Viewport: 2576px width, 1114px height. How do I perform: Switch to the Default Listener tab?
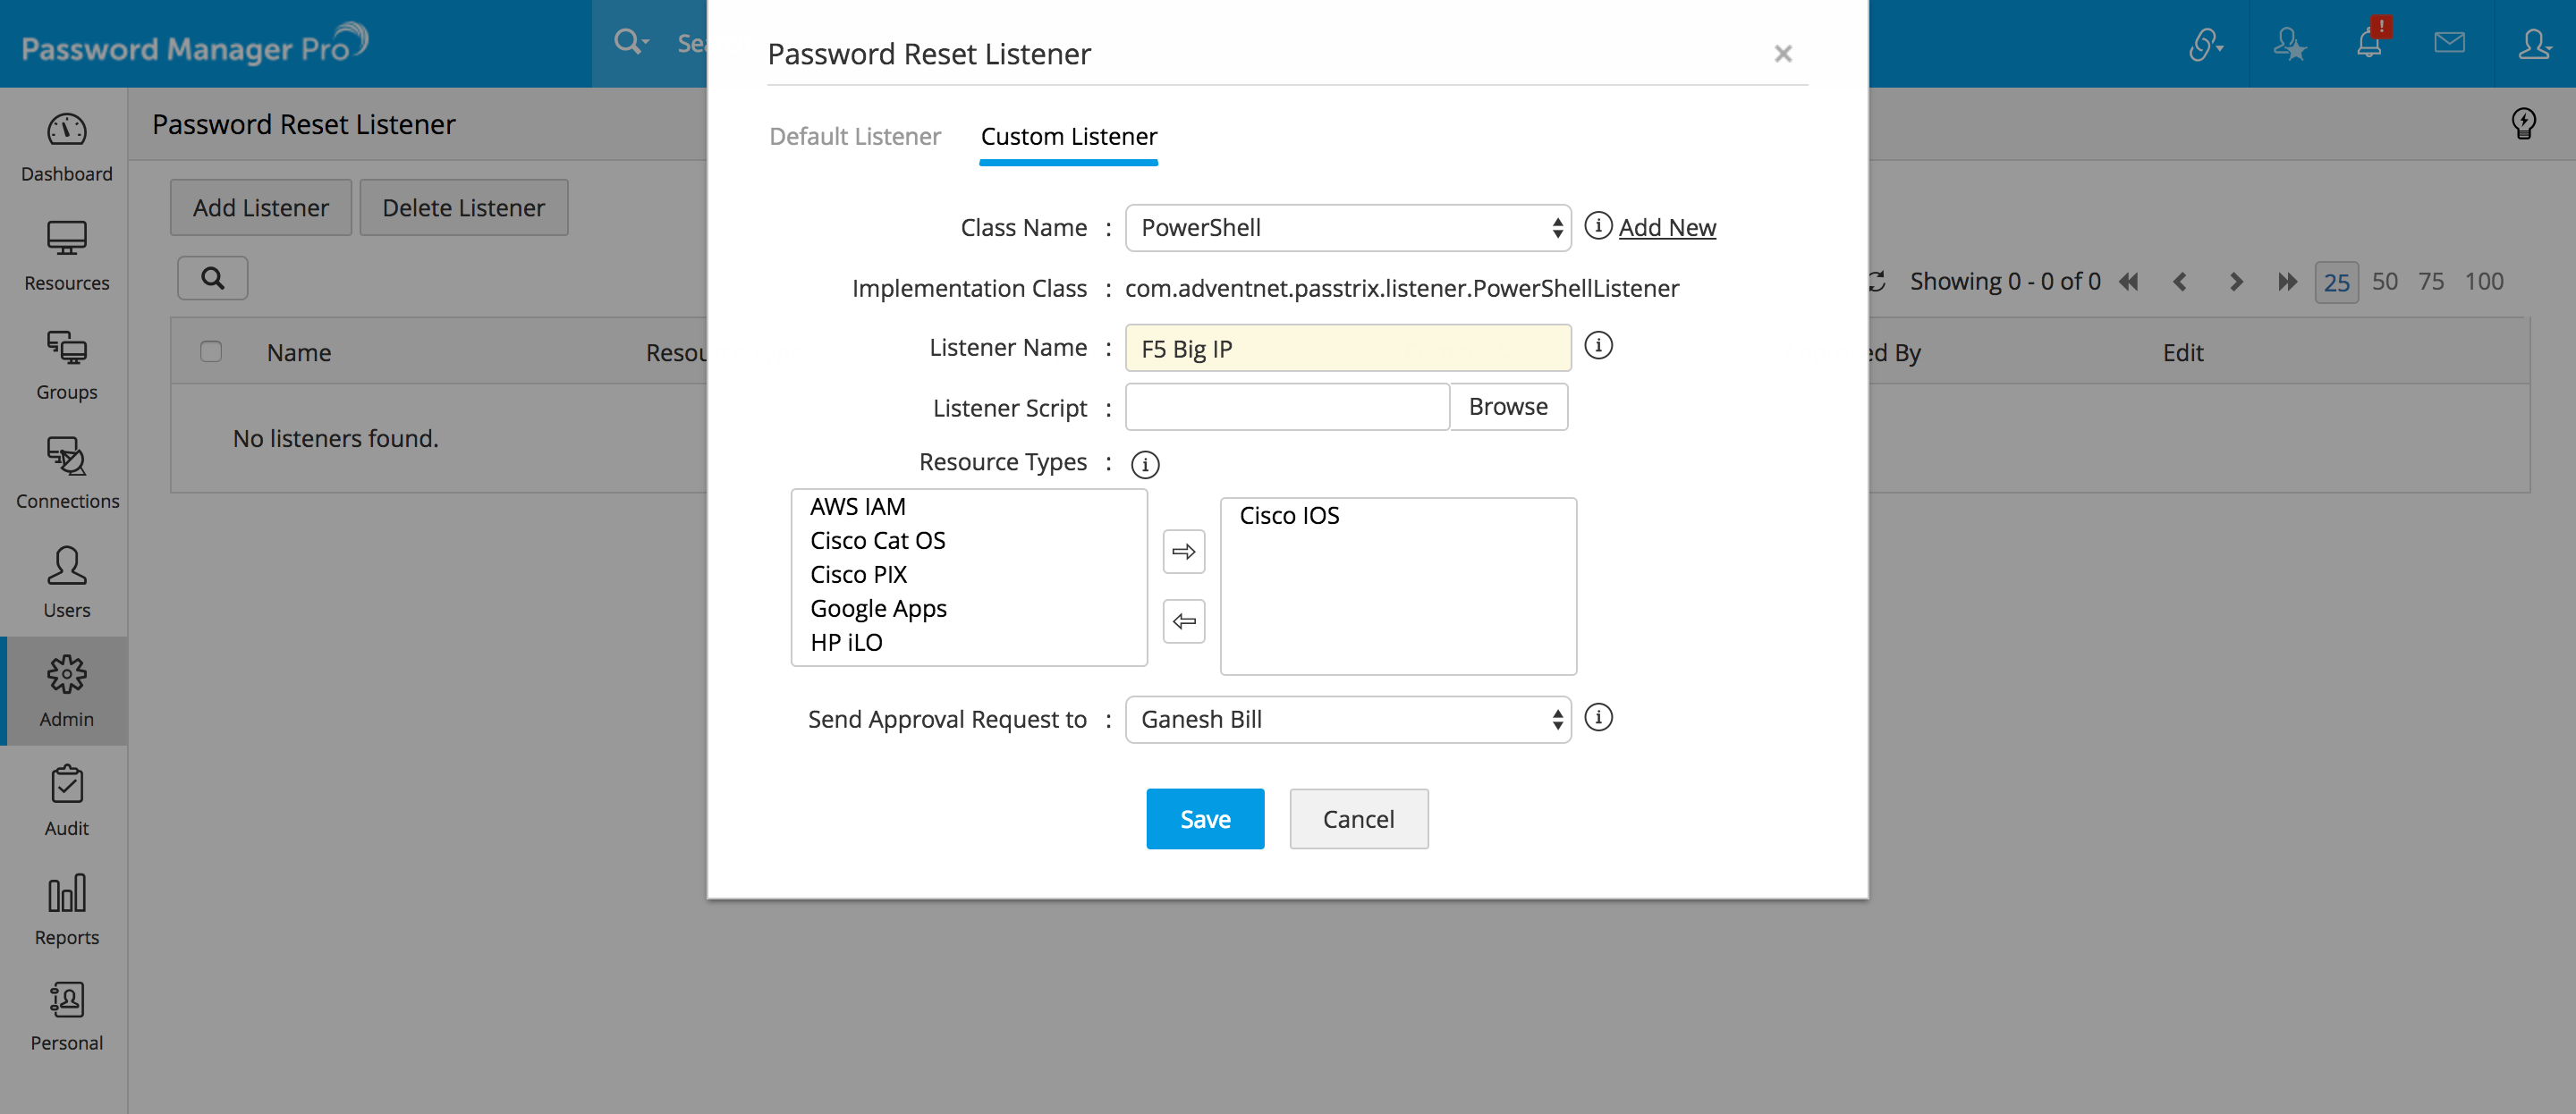coord(855,137)
